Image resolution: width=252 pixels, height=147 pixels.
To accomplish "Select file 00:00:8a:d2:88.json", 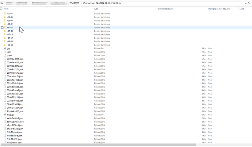I will click(15, 62).
